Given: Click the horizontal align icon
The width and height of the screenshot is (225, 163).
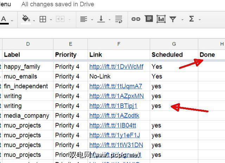Looking at the screenshot, I should 83,19.
